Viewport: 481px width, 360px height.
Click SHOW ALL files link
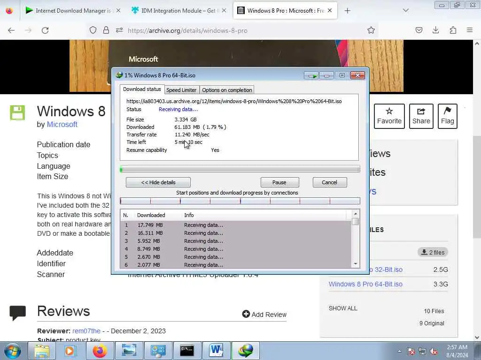(343, 308)
